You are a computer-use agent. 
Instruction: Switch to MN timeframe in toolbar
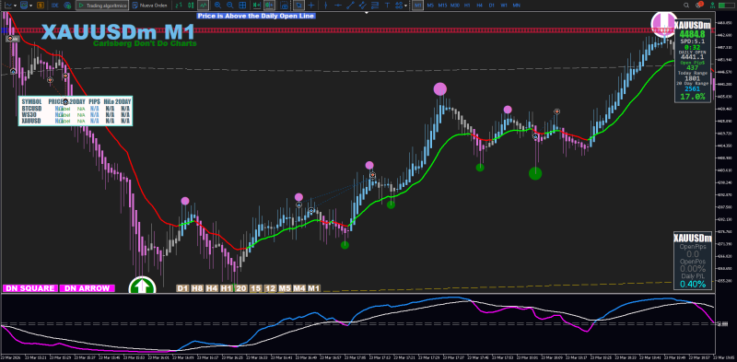point(517,6)
